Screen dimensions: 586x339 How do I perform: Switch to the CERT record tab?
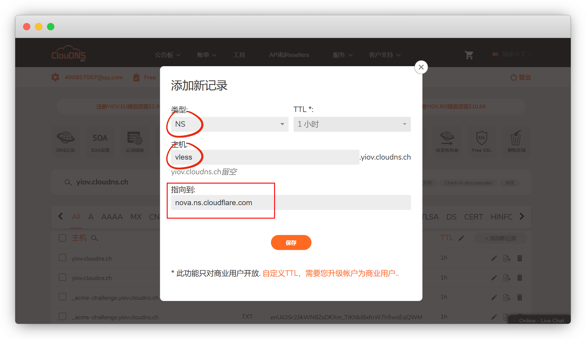(473, 217)
